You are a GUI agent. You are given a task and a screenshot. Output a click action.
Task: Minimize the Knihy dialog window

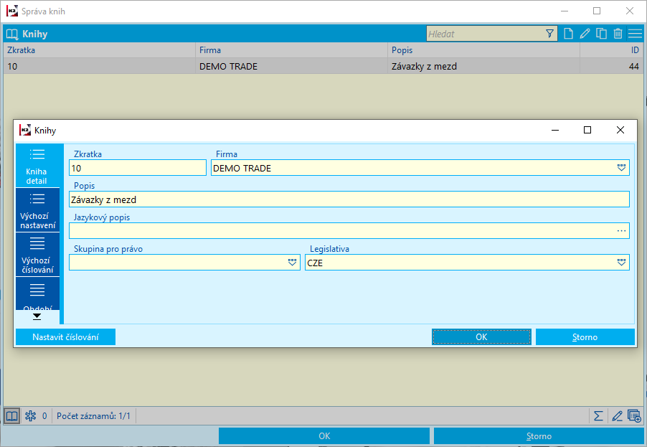[555, 130]
